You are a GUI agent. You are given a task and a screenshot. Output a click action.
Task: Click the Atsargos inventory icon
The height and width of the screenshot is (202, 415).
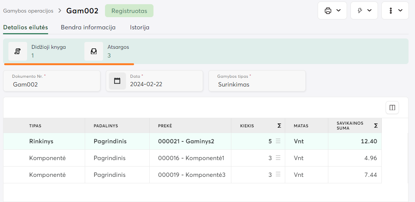pyautogui.click(x=94, y=51)
